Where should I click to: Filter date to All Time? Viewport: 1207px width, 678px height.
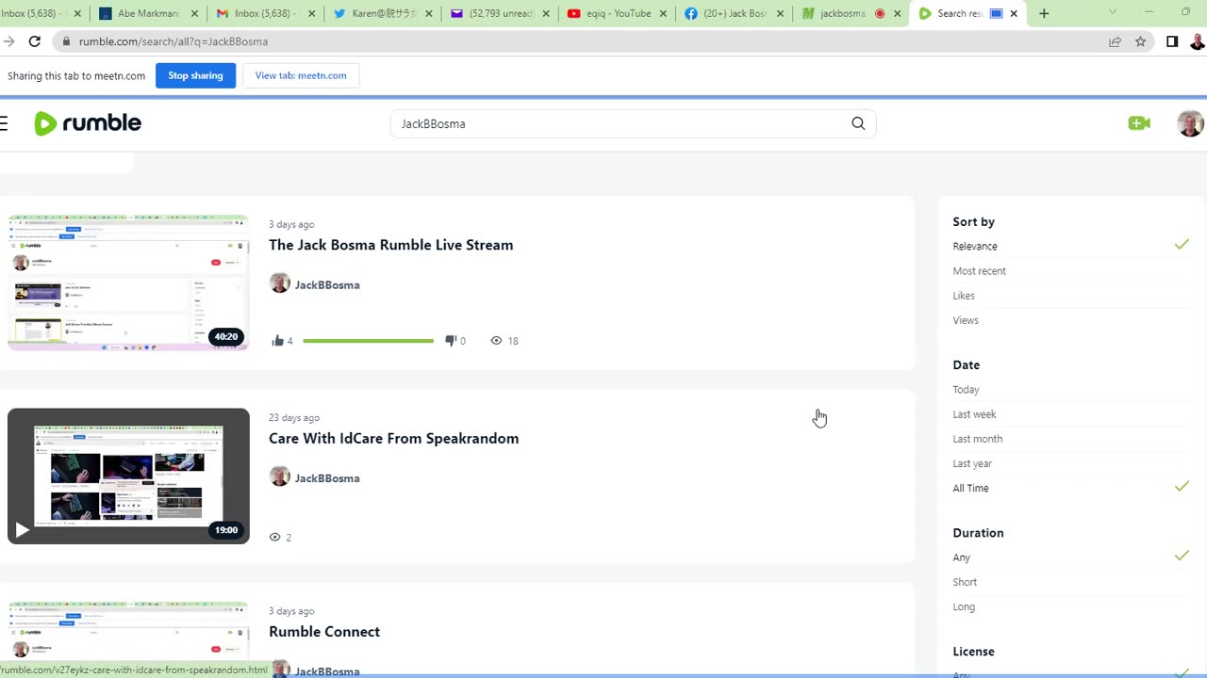click(x=970, y=488)
